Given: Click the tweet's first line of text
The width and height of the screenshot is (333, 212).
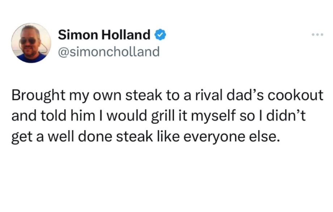Looking at the screenshot, I should (x=166, y=96).
